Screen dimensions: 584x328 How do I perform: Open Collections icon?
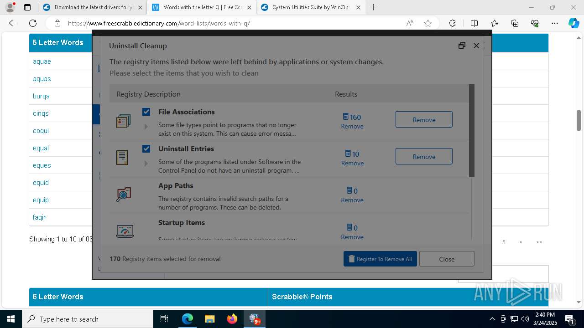tap(515, 23)
